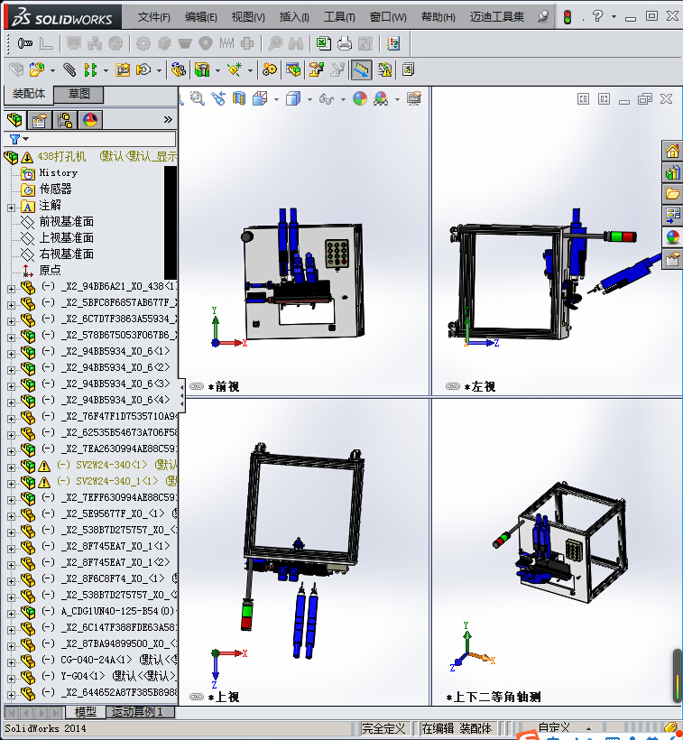The height and width of the screenshot is (740, 683).
Task: Toggle link icon beside *左视 view label
Action: tap(453, 386)
